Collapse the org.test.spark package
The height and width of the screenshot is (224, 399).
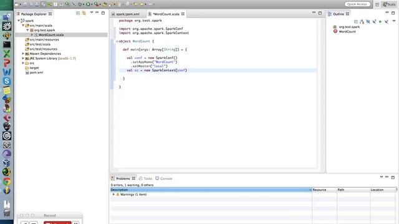click(x=27, y=30)
